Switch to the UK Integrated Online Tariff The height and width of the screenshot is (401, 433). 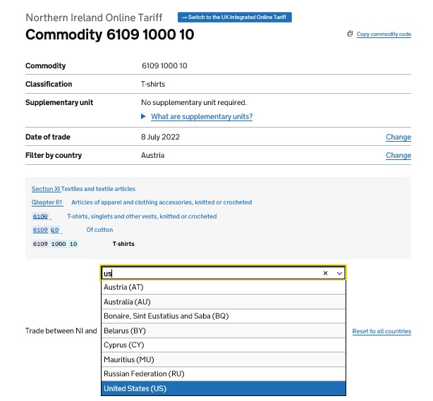(x=235, y=17)
